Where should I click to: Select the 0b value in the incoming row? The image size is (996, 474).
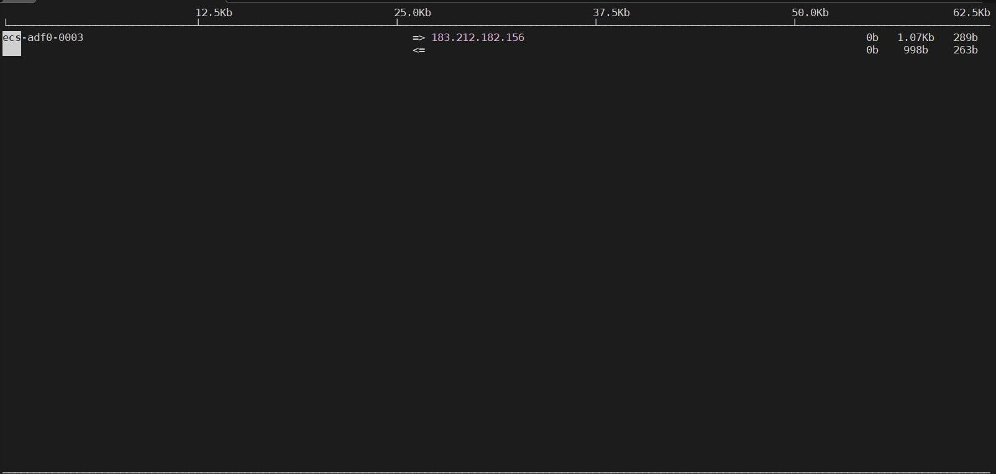click(x=872, y=50)
